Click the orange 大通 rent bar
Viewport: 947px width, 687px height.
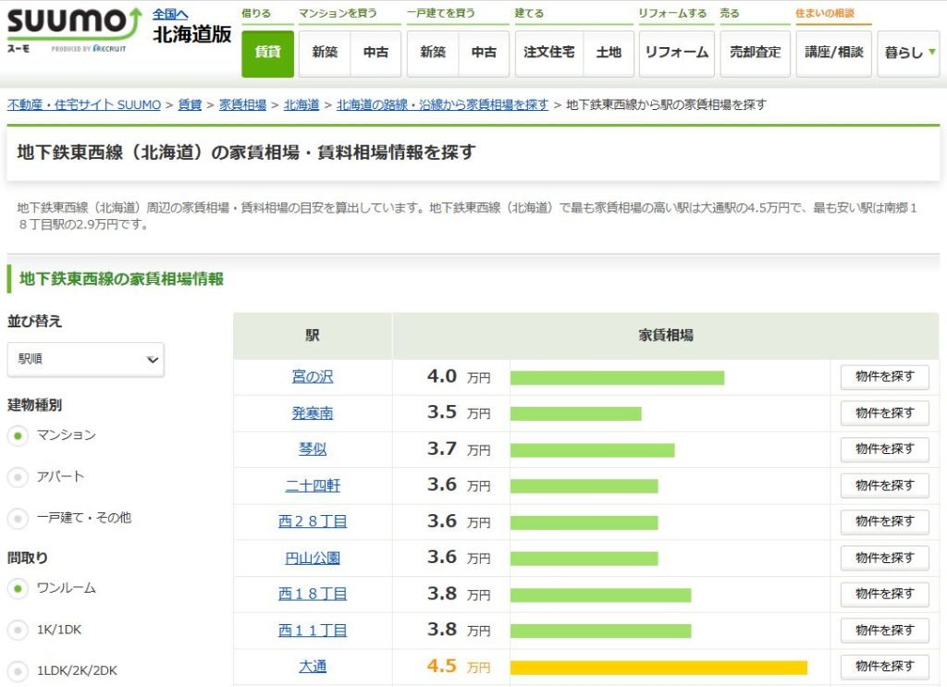click(658, 668)
